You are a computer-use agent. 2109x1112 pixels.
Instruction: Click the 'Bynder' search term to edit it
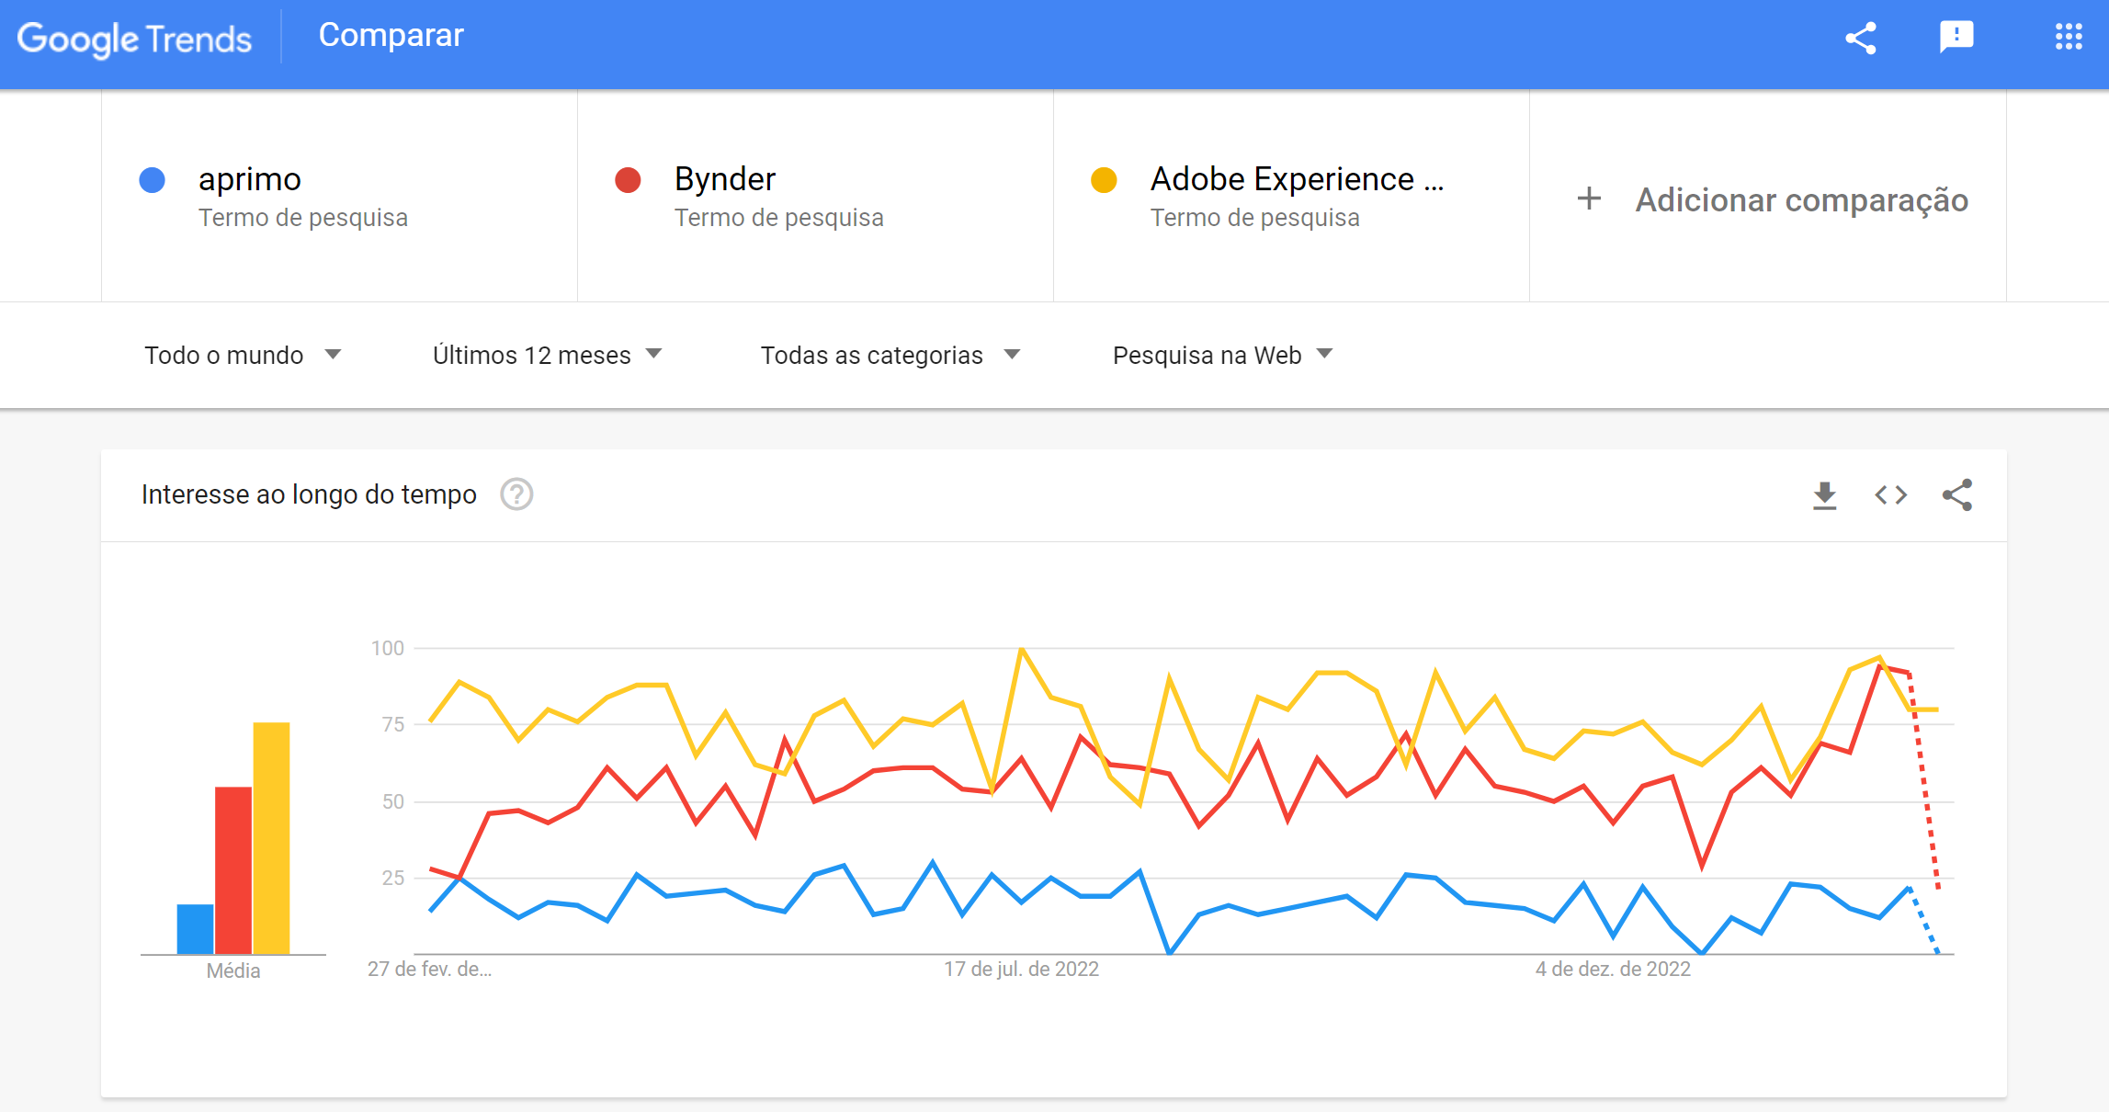click(x=723, y=179)
